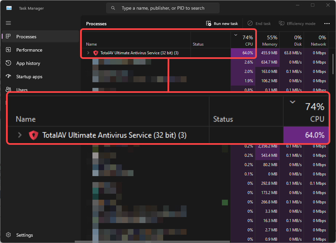Viewport: 336px width, 243px height.
Task: Click the 0.9 MB memory cell
Action: click(267, 239)
